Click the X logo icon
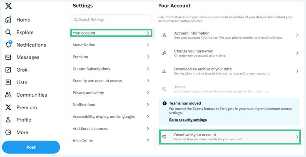The image size is (306, 157). pyautogui.click(x=8, y=6)
